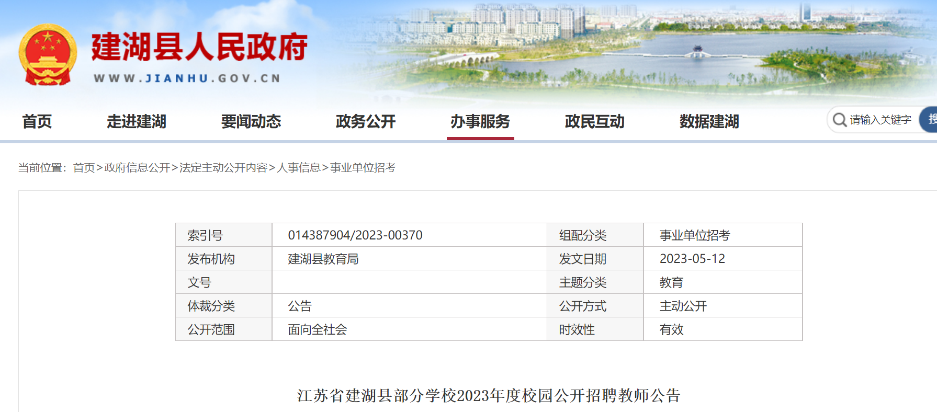Open 法定主动公开内容 breadcrumb link
937x412 pixels.
click(x=223, y=168)
